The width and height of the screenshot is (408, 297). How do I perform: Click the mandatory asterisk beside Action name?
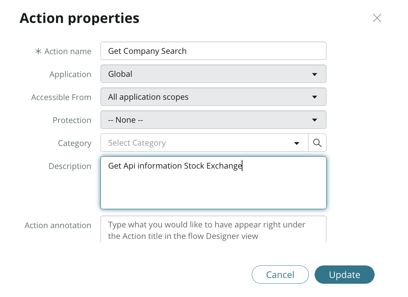click(x=38, y=52)
